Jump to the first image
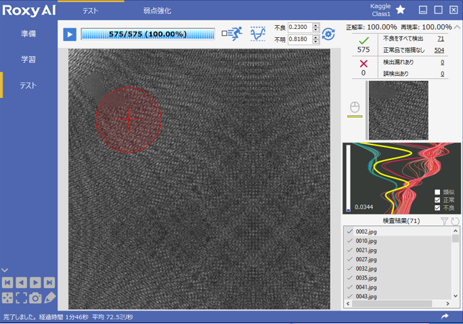Viewport: 463px width, 324px height. [7, 283]
